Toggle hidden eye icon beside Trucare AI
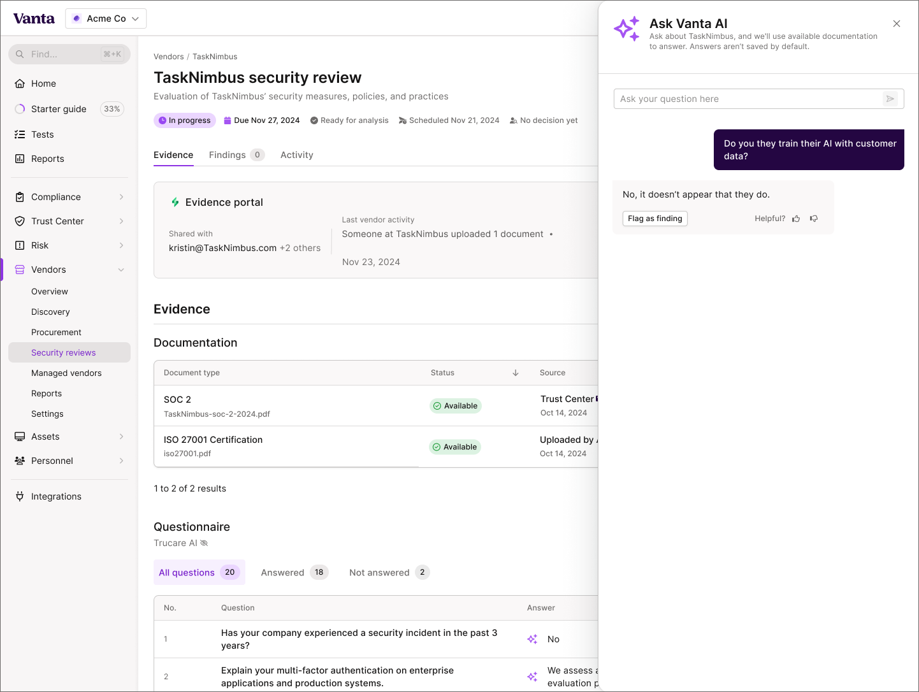The width and height of the screenshot is (919, 692). (204, 543)
